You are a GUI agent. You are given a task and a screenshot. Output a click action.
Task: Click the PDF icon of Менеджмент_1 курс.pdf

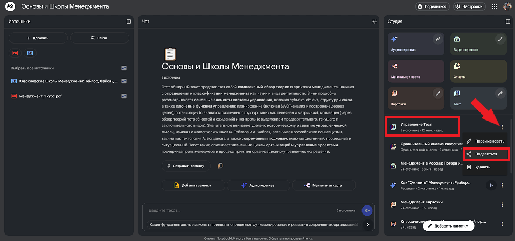(14, 96)
